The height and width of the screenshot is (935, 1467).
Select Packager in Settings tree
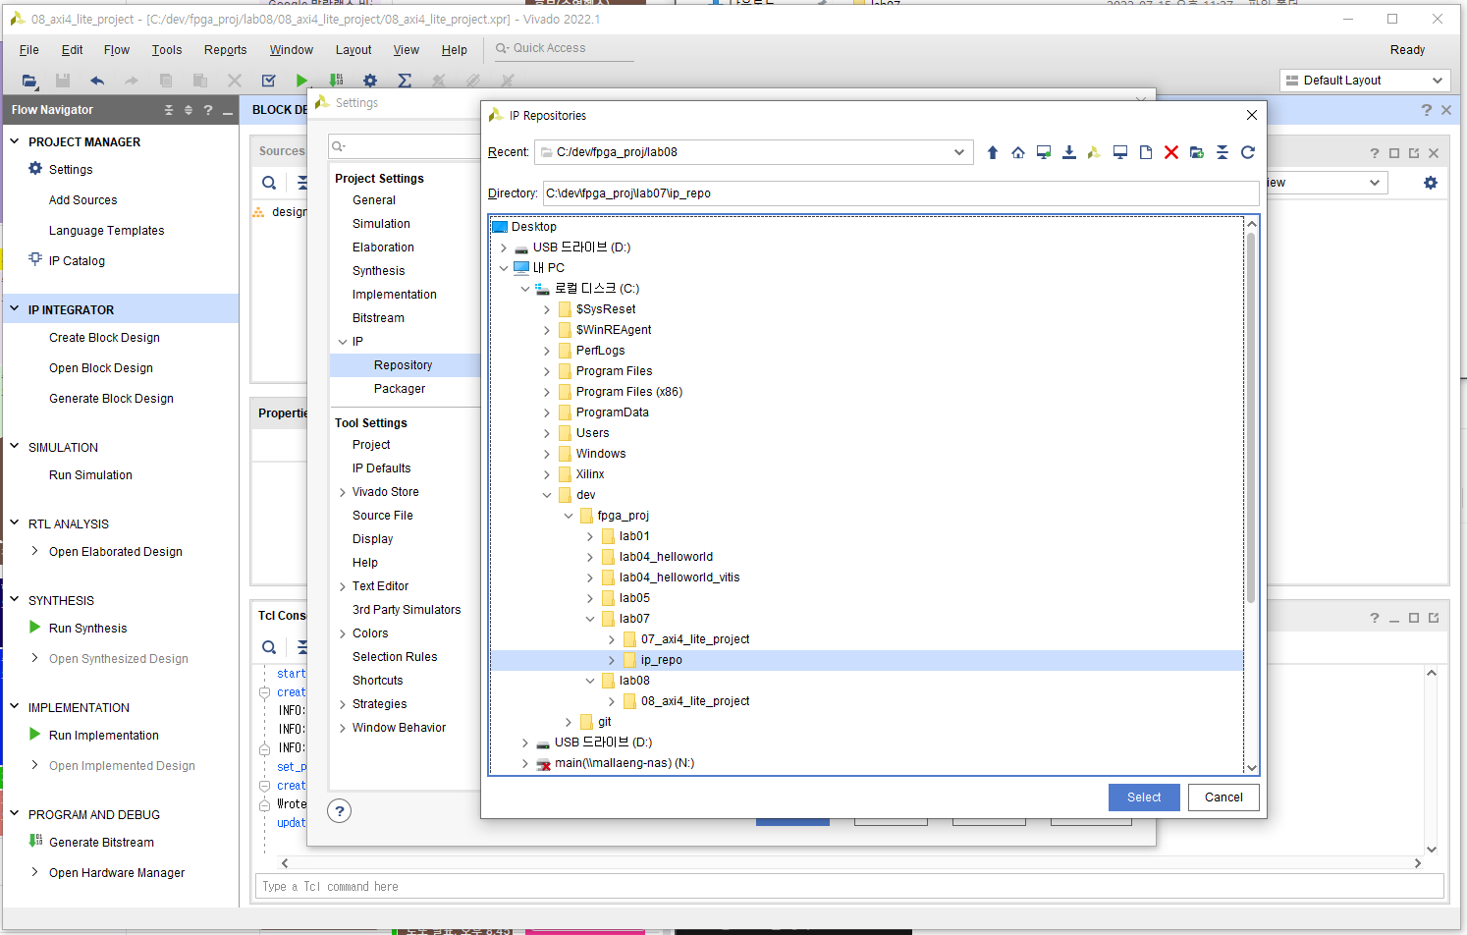[400, 389]
